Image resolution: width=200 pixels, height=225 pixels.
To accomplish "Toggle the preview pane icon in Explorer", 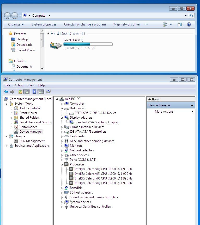I will pos(180,24).
